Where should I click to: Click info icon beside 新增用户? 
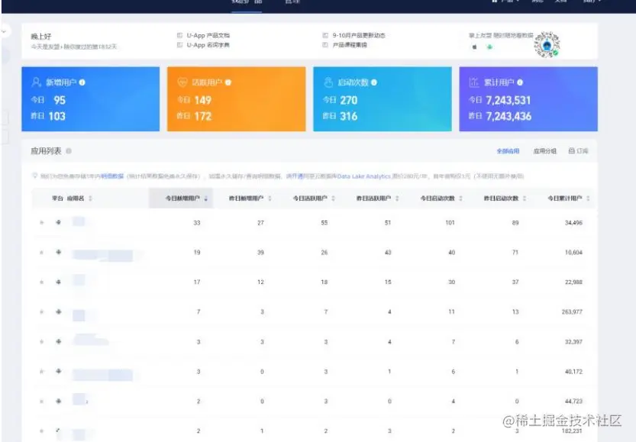point(82,82)
